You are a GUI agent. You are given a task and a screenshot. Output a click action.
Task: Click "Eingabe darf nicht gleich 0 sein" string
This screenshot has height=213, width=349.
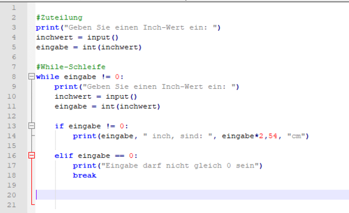pyautogui.click(x=180, y=166)
